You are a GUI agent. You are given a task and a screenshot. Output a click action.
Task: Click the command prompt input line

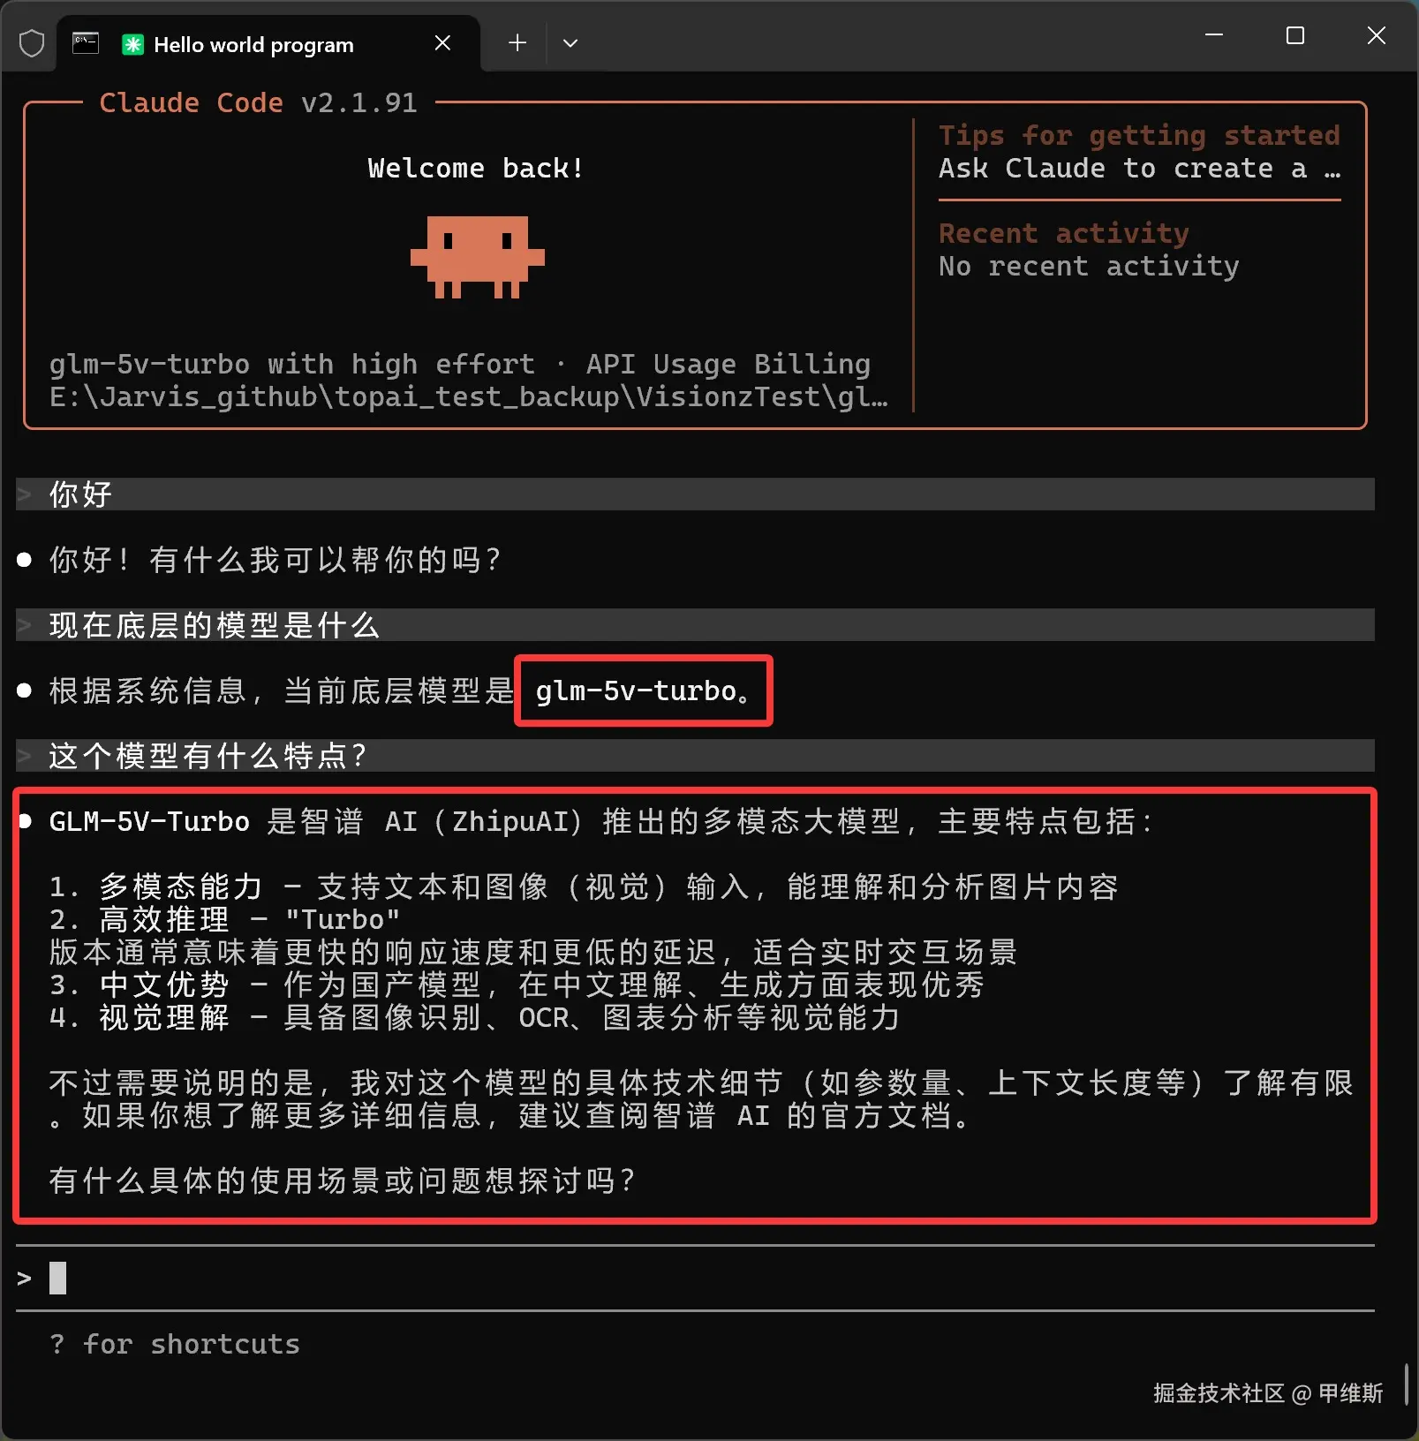coord(695,1278)
